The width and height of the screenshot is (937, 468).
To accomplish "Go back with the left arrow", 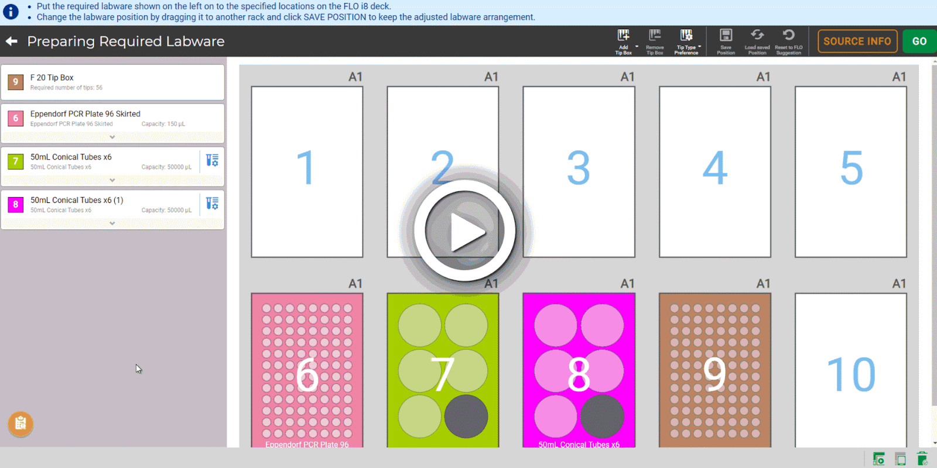I will coord(11,41).
